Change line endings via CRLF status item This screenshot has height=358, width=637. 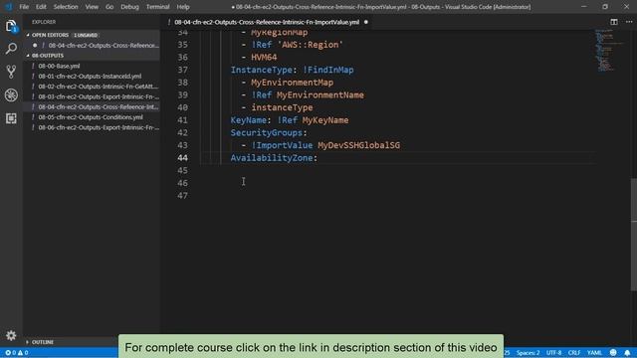(574, 353)
